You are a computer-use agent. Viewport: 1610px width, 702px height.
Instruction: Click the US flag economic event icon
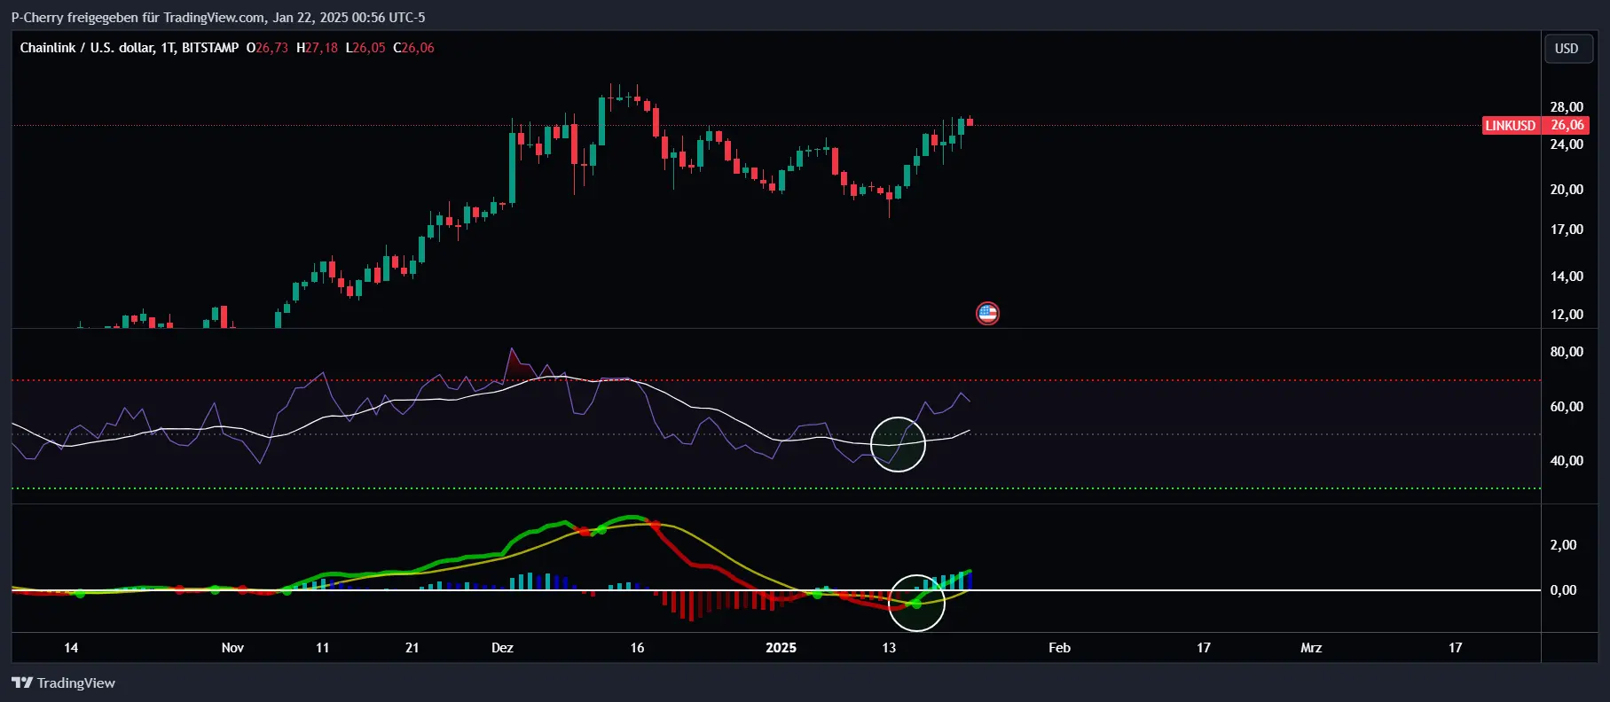pyautogui.click(x=987, y=313)
